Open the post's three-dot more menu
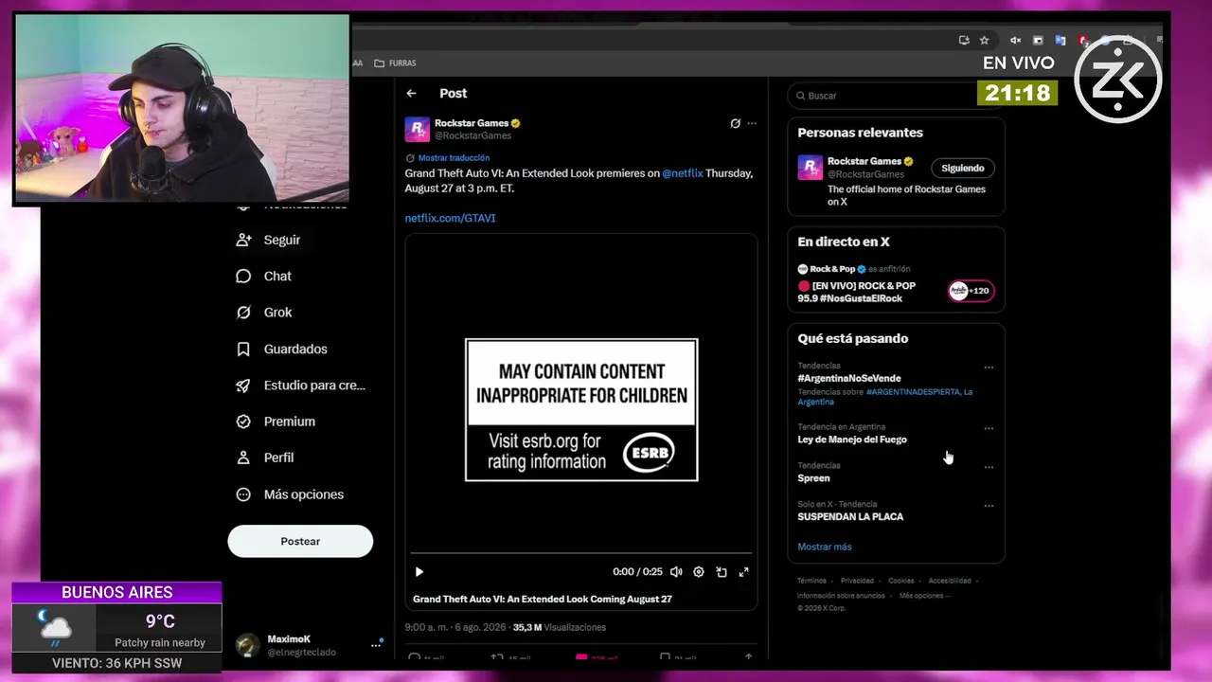Viewport: 1212px width, 682px height. (752, 123)
